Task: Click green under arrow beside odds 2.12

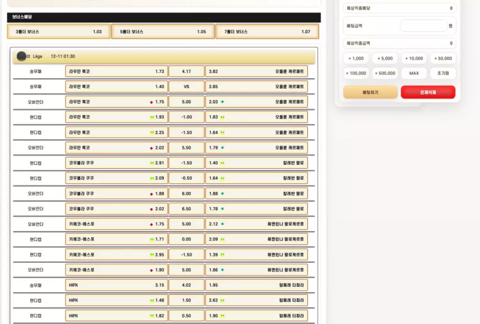Action: [222, 224]
